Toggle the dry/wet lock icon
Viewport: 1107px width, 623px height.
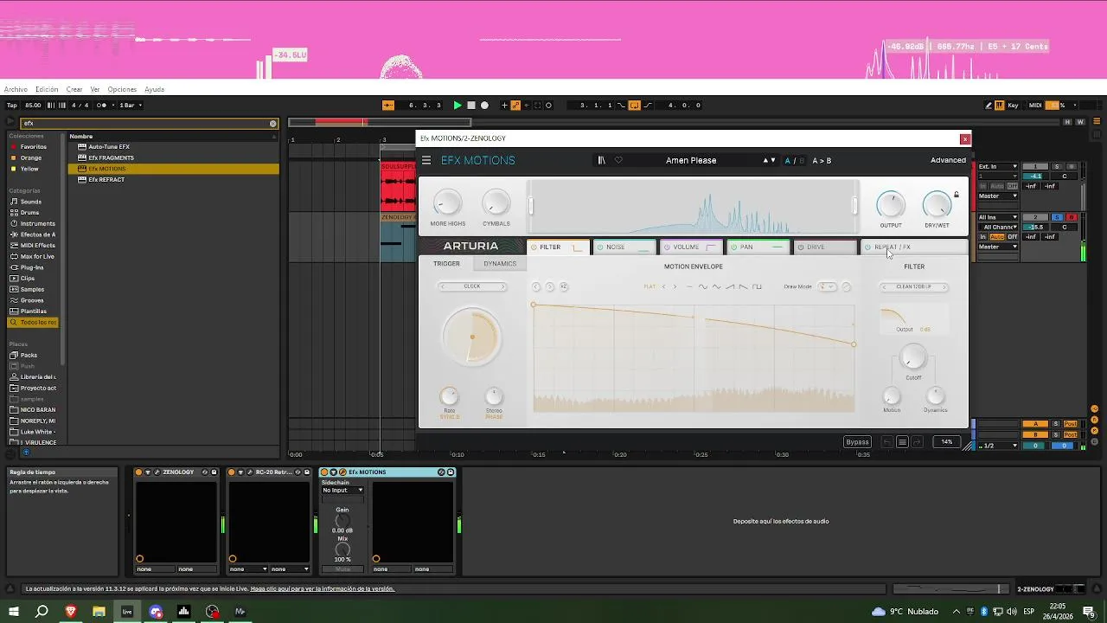[956, 195]
